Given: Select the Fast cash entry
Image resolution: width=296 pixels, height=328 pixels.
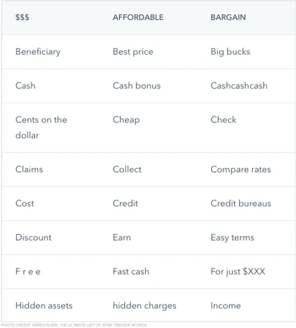Looking at the screenshot, I should (x=131, y=272).
